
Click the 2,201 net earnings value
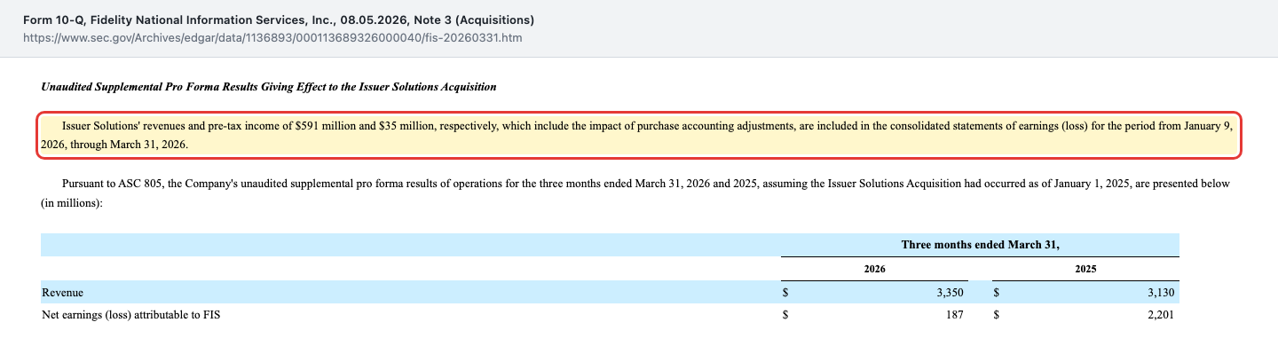click(1161, 315)
